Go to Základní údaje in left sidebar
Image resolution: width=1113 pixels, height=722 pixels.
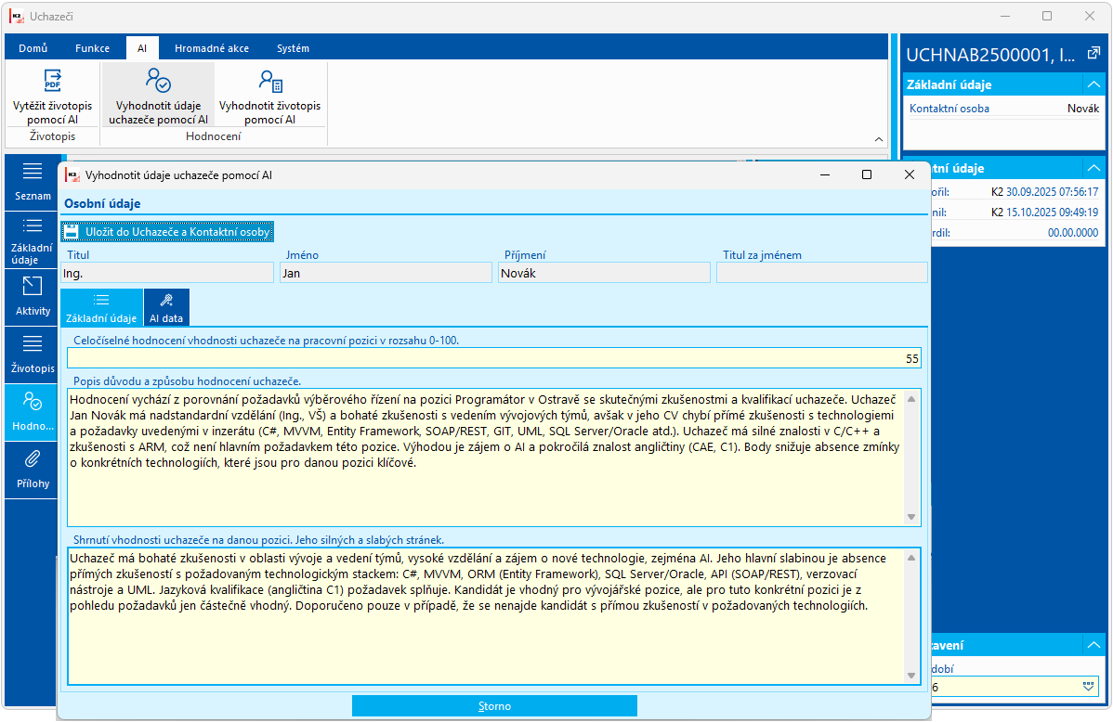[x=33, y=241]
